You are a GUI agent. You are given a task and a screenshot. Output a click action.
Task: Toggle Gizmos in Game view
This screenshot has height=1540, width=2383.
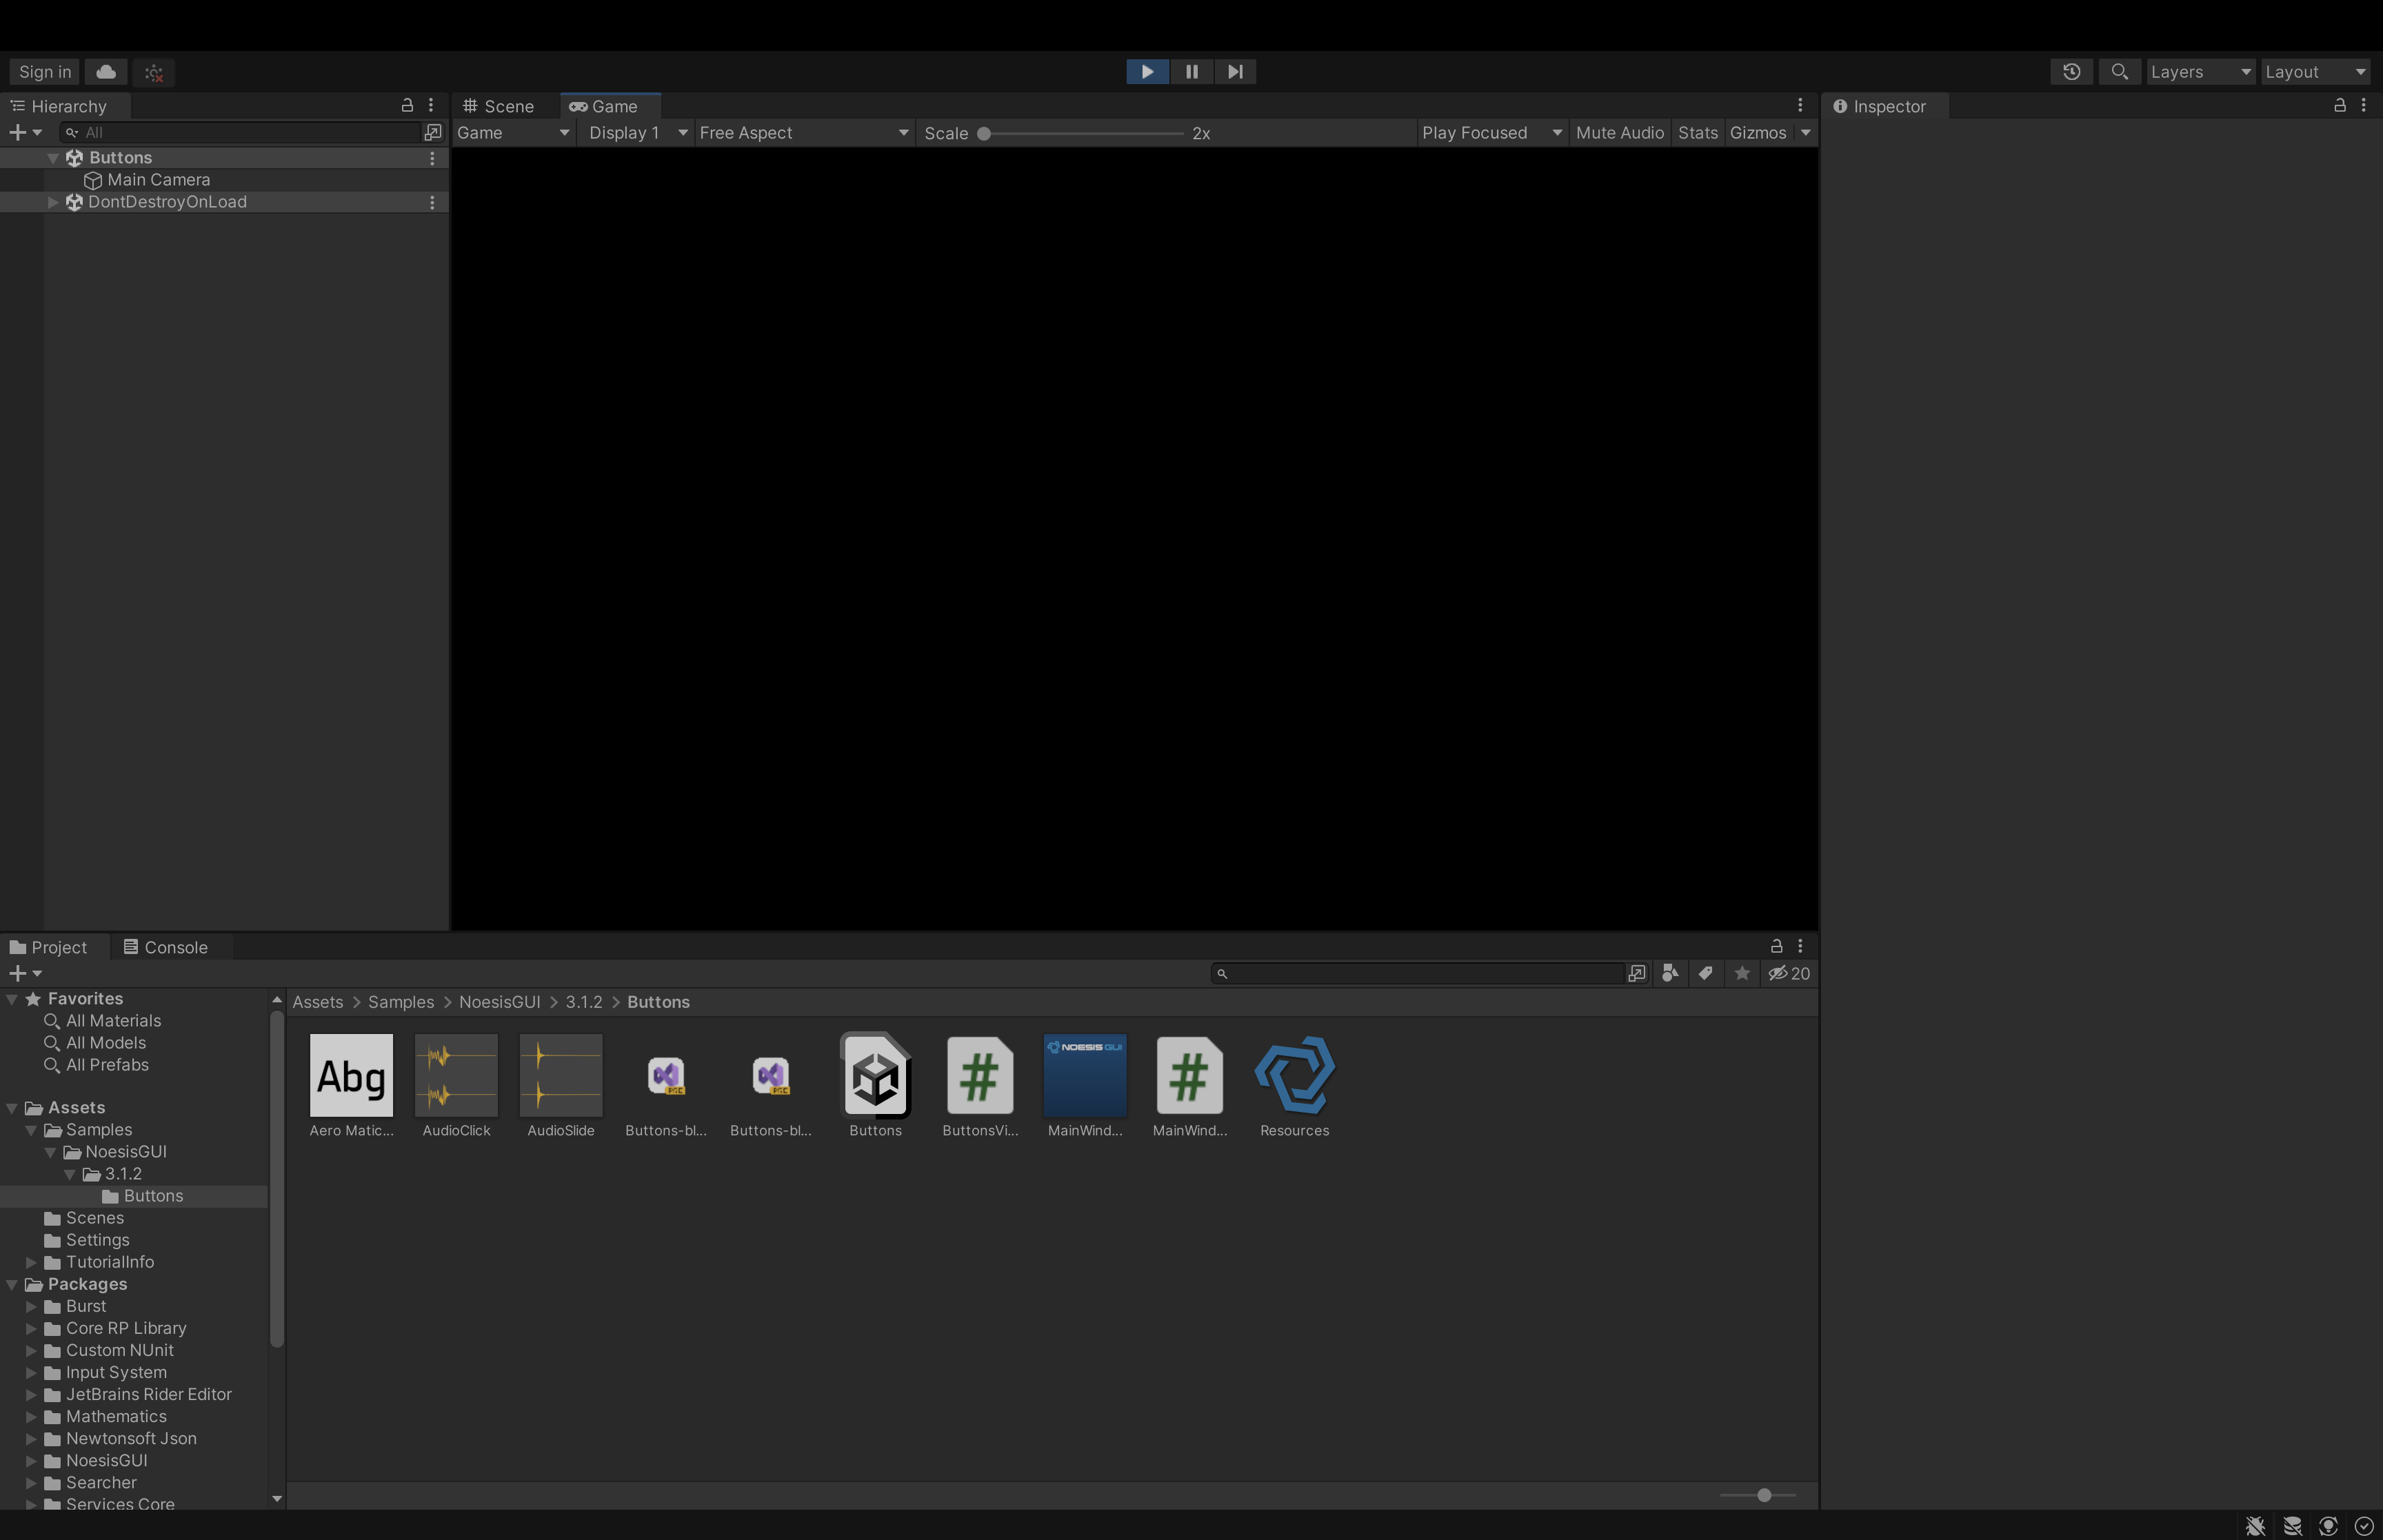coord(1758,133)
